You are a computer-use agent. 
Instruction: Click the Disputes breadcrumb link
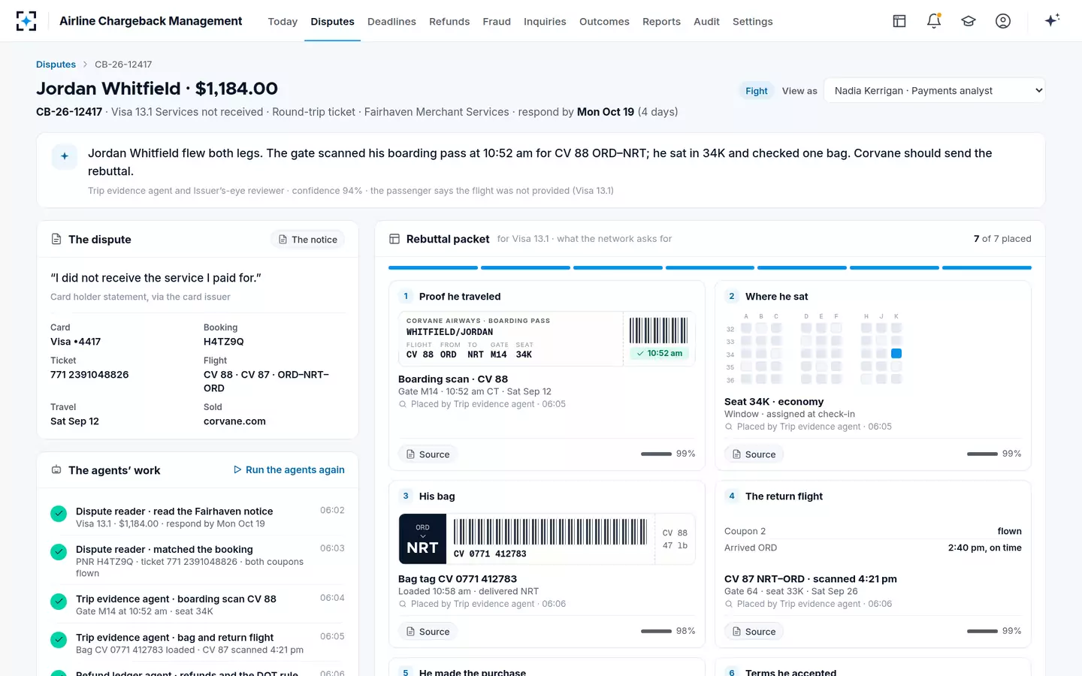click(x=56, y=65)
